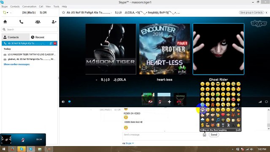This screenshot has width=270, height=152.
Task: Open the Skype menu
Action: tap(5, 6)
